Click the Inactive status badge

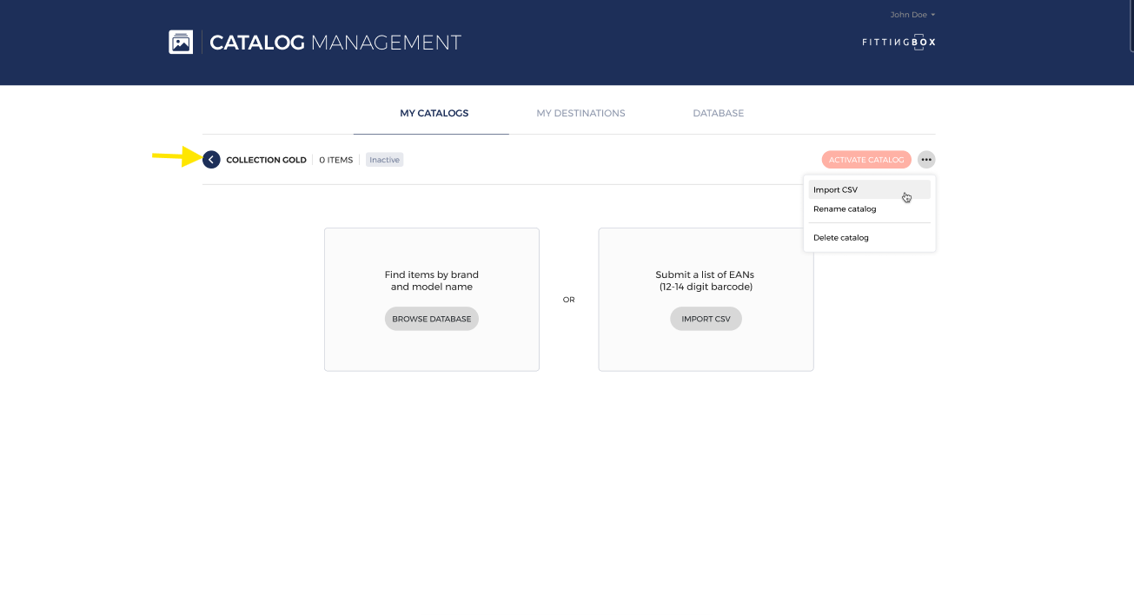[384, 160]
